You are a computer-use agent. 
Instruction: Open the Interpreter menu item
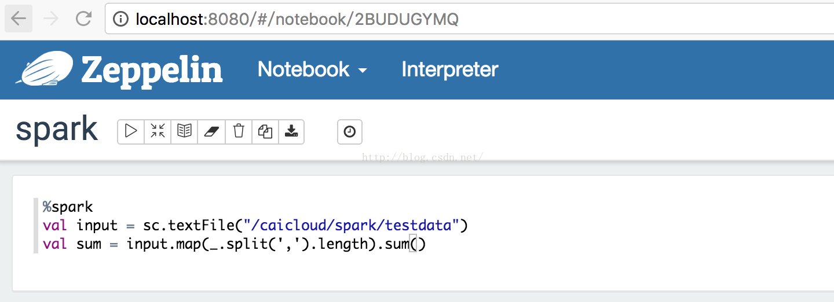tap(449, 69)
